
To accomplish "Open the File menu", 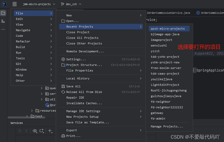I will pyautogui.click(x=34, y=13).
